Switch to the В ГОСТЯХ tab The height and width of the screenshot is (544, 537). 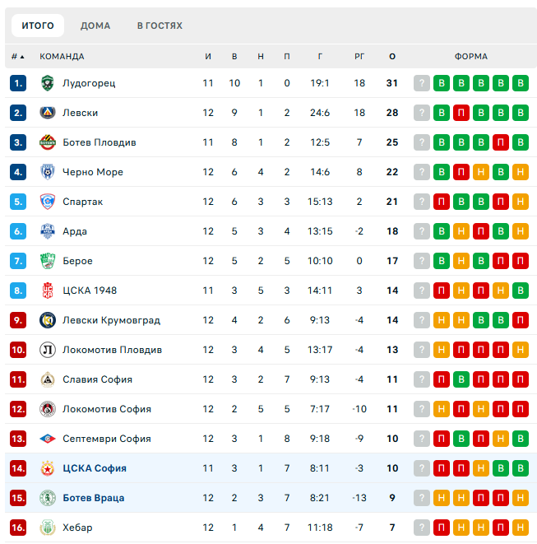(160, 26)
